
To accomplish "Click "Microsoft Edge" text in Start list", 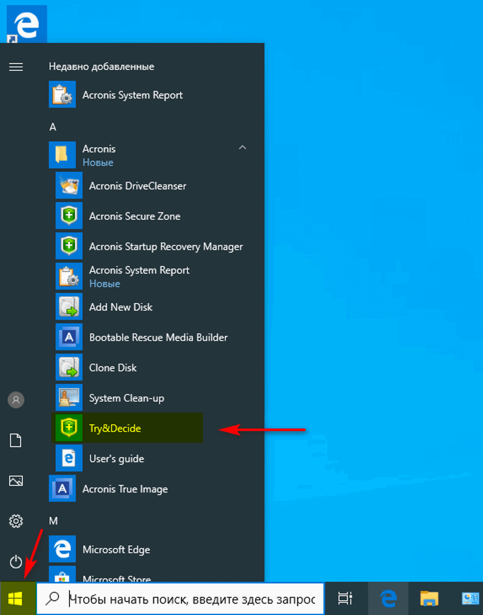I will coord(116,550).
